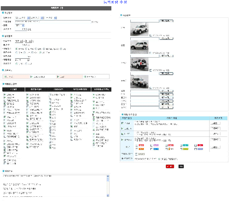
Task: Select the purple badge icon in the highlight row
Action: pos(156,145)
